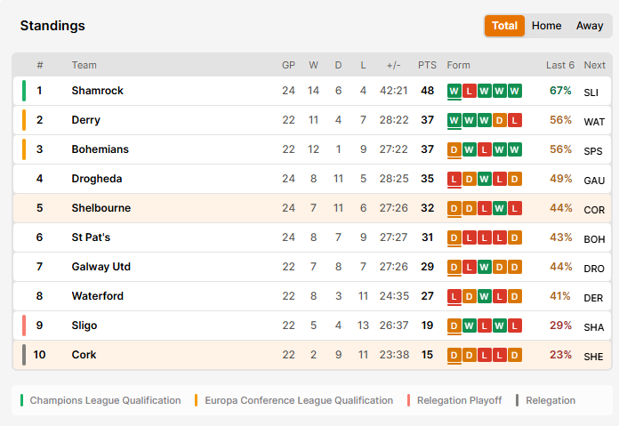
Task: Click Galway Utd's green W form badge
Action: click(x=484, y=267)
